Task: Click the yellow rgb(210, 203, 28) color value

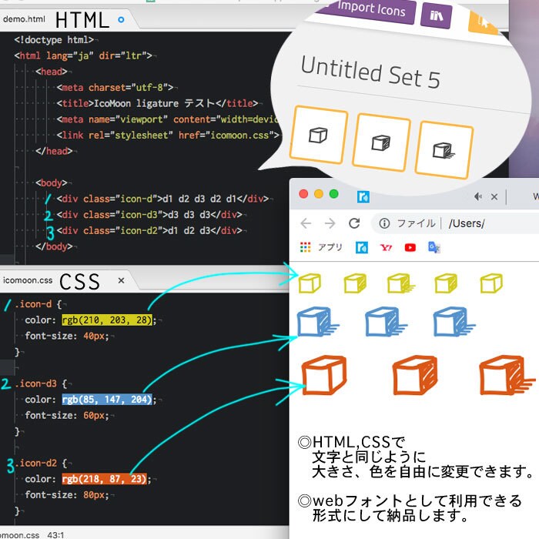Action: click(x=107, y=320)
